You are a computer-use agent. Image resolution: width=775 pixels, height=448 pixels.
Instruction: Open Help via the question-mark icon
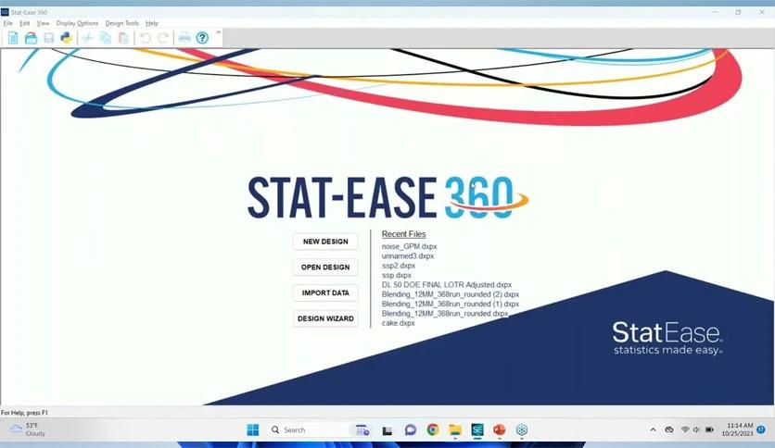pyautogui.click(x=202, y=38)
